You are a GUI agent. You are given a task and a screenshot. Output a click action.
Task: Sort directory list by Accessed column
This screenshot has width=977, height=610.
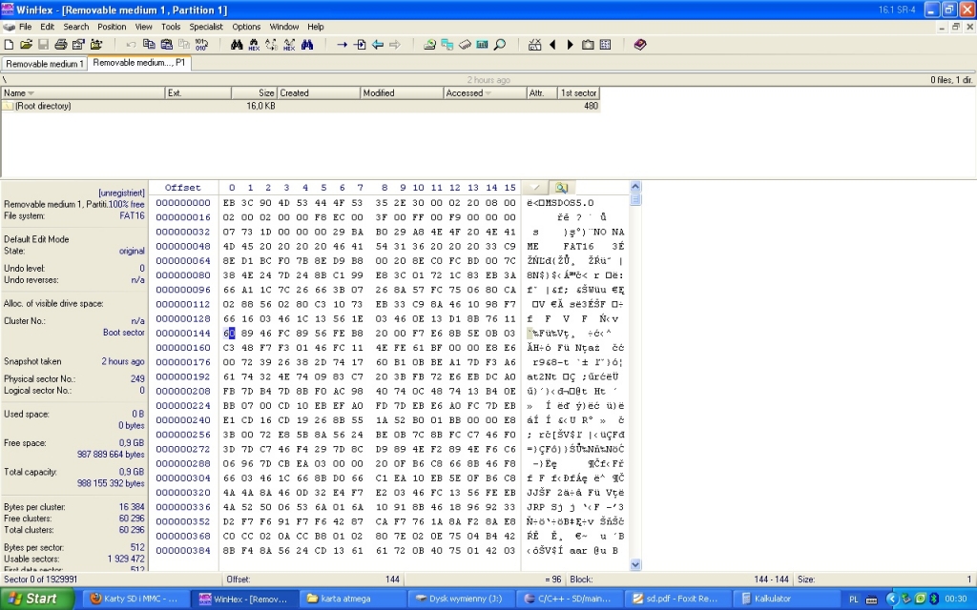point(485,92)
